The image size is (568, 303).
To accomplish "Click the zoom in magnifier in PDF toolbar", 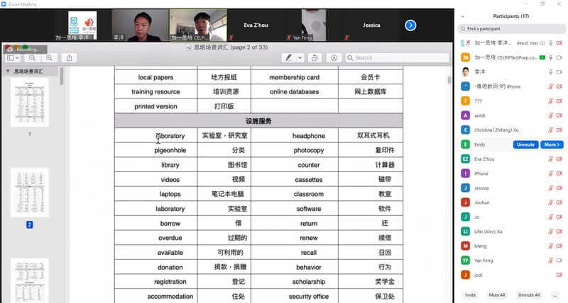I will coord(50,58).
